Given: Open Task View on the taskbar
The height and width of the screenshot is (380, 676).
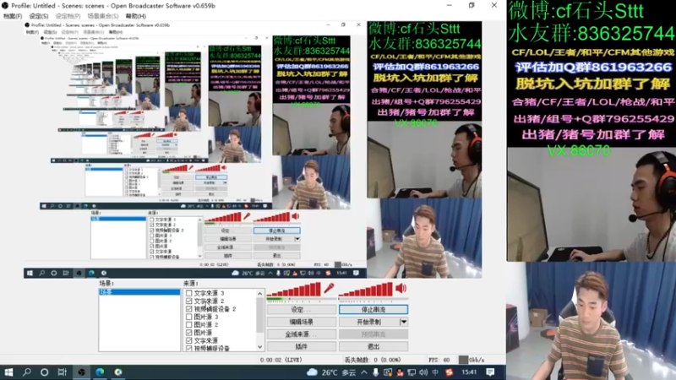Looking at the screenshot, I should [63, 372].
